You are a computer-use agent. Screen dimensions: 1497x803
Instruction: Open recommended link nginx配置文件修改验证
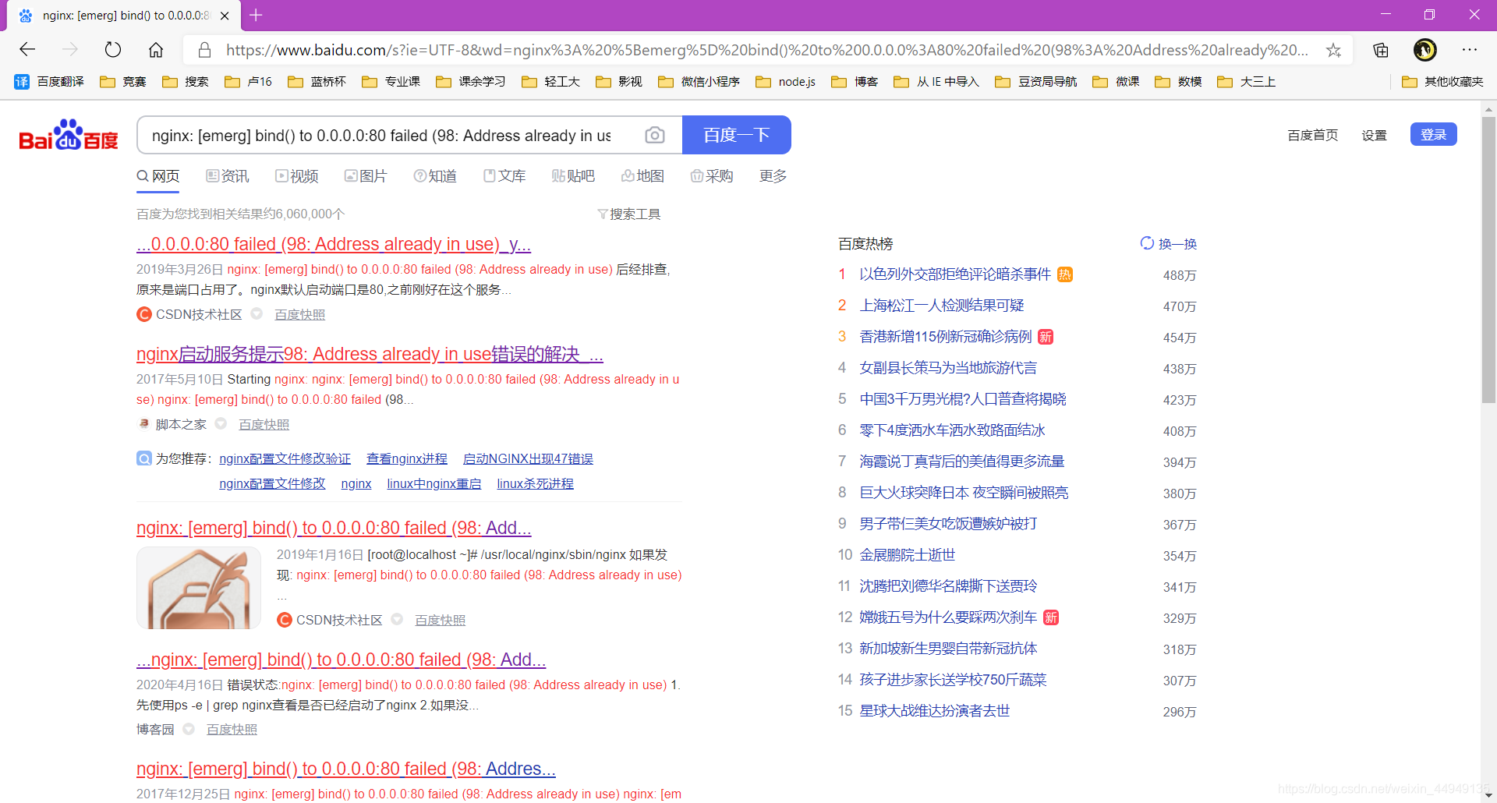[285, 459]
